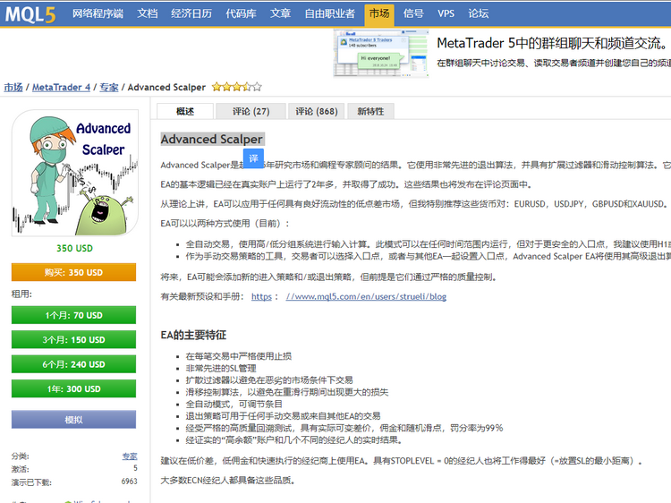The height and width of the screenshot is (503, 671).
Task: Click the bullet 在每笔交易中严格使用止损
Action: coord(239,356)
